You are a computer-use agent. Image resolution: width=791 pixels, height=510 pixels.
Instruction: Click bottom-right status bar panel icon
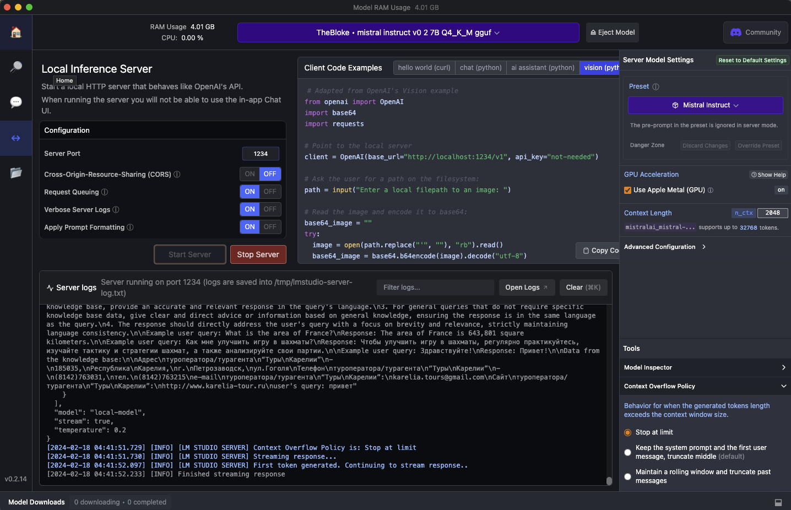(x=778, y=502)
